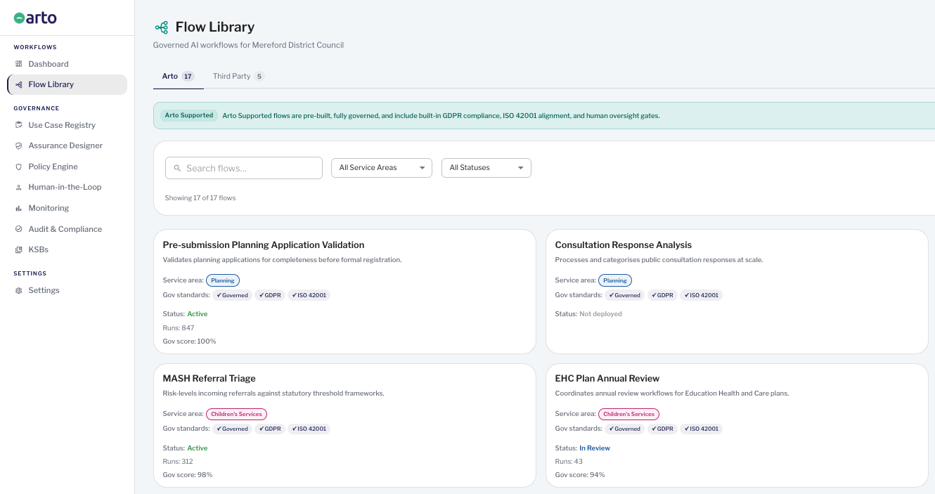
Task: Click 'Showing 17 of 17 flows' text
Action: [200, 198]
